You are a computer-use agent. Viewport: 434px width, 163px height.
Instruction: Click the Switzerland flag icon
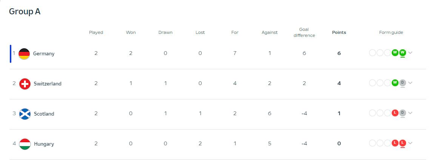(x=25, y=84)
